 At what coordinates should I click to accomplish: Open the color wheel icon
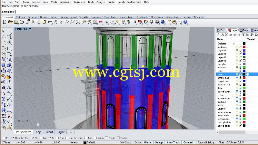click(146, 22)
